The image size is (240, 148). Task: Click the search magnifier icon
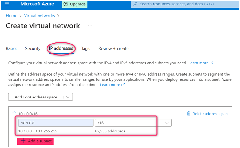(x=135, y=4)
